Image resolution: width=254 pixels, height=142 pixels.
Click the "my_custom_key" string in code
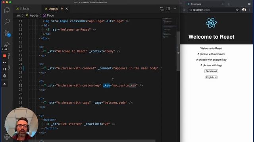tap(125, 86)
